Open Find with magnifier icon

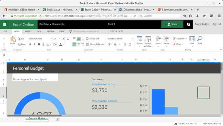tap(200, 39)
